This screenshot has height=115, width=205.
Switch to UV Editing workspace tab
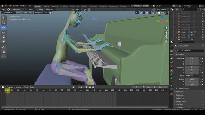click(64, 6)
